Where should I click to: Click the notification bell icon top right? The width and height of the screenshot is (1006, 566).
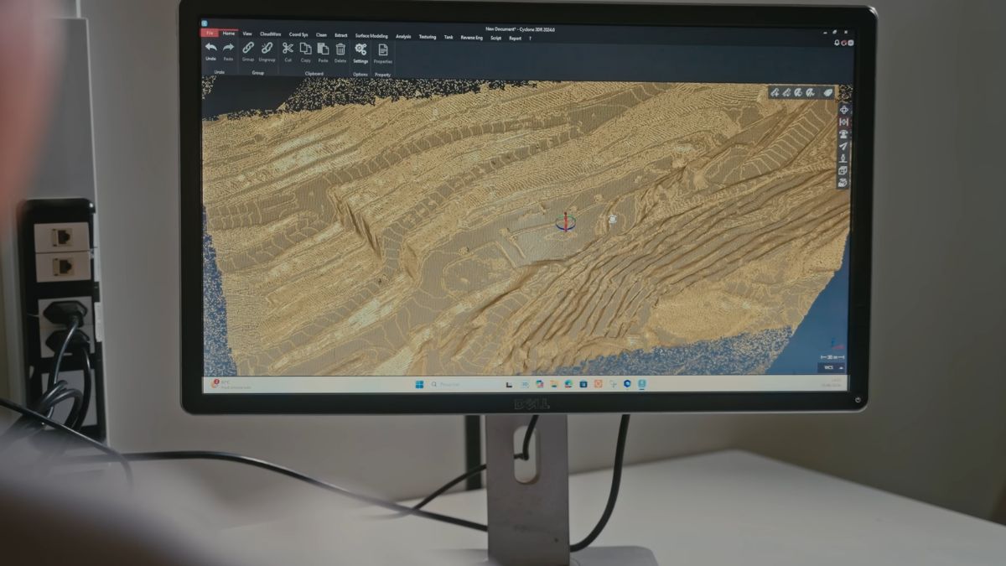point(837,43)
